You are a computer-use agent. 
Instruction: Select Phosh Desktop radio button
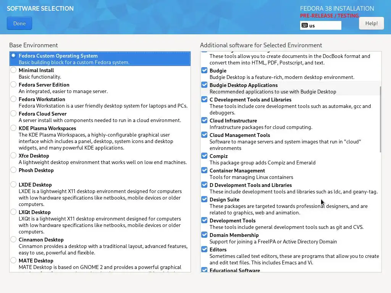point(13,170)
